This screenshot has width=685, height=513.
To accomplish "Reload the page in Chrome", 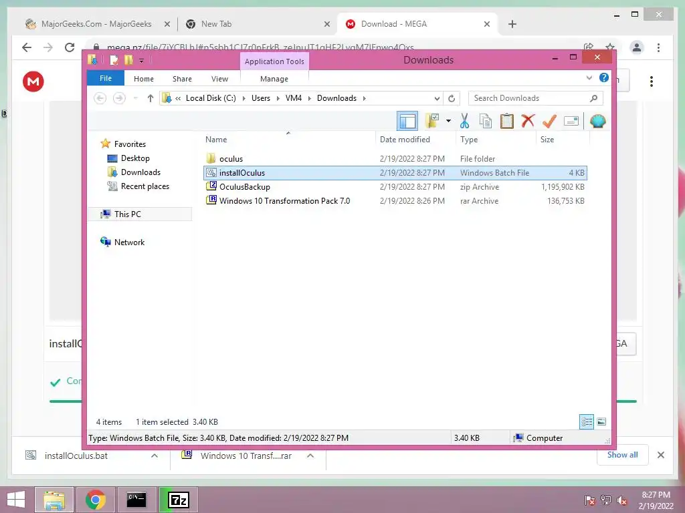I will pyautogui.click(x=70, y=47).
